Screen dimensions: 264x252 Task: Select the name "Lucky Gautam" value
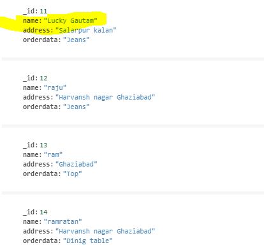click(x=71, y=20)
